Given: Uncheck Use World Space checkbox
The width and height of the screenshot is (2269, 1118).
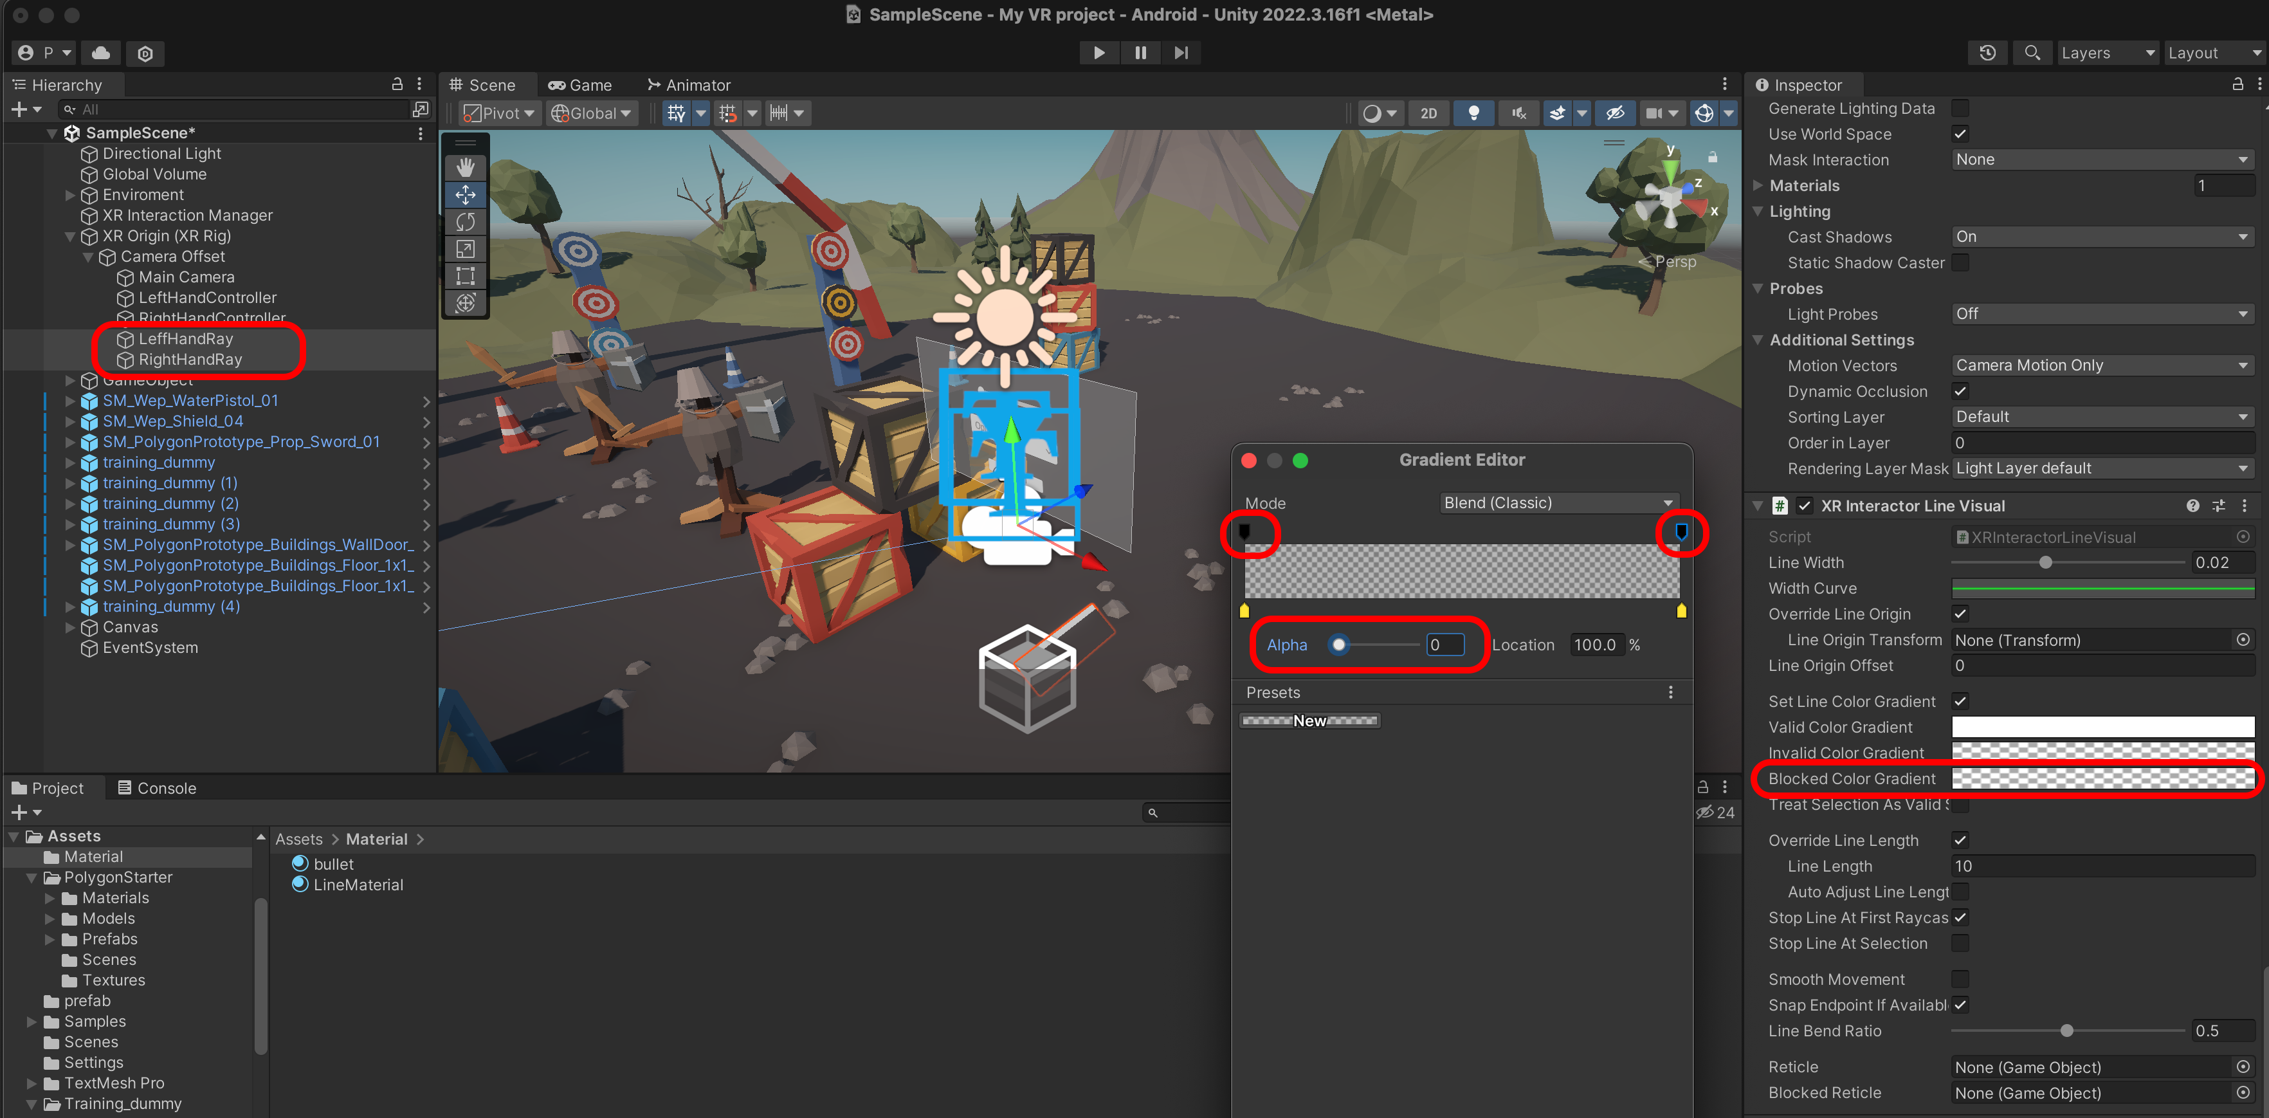Looking at the screenshot, I should (1960, 134).
